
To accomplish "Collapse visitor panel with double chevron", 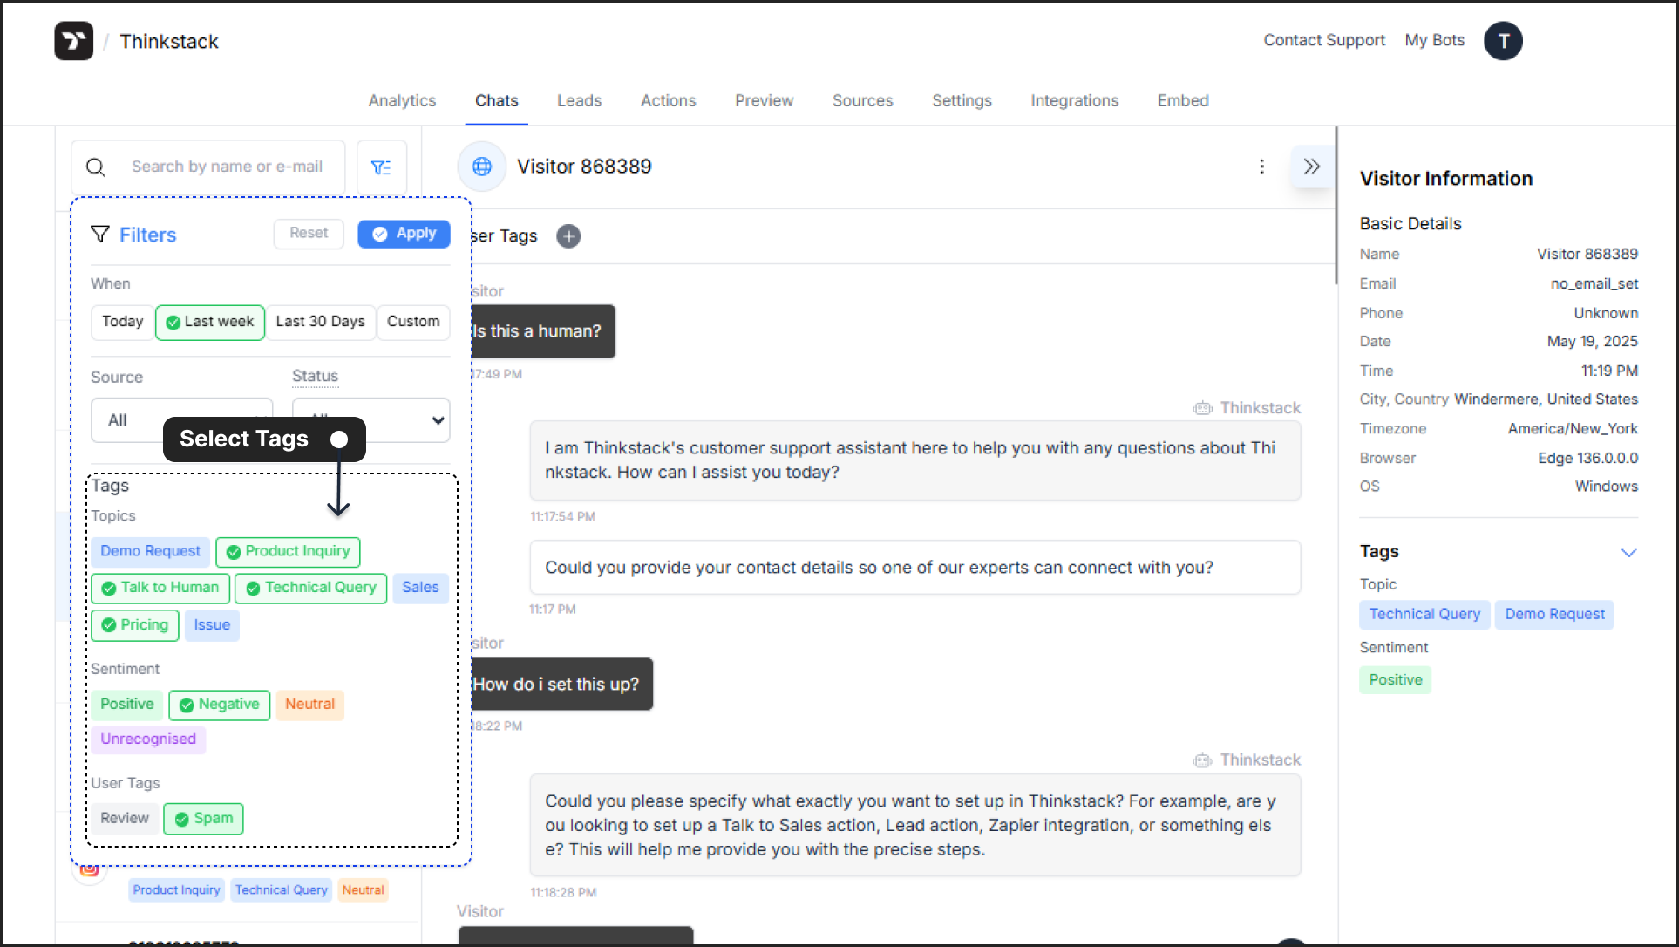I will point(1312,167).
